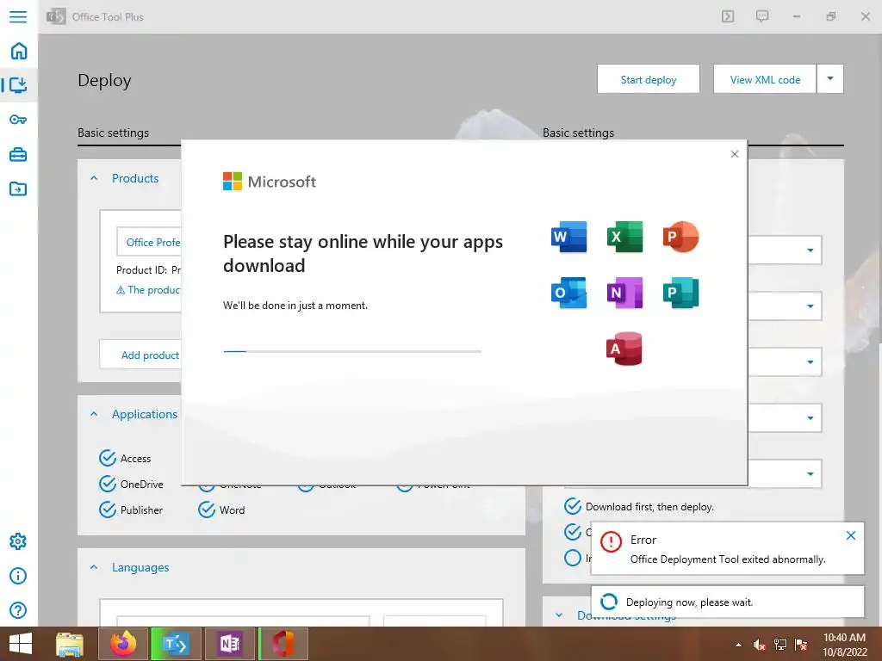Switch to Office Tool Plus taskbar icon
This screenshot has height=661, width=882.
click(x=176, y=644)
